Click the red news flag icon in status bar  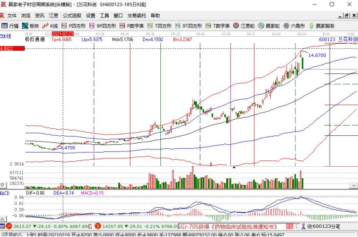pyautogui.click(x=290, y=226)
